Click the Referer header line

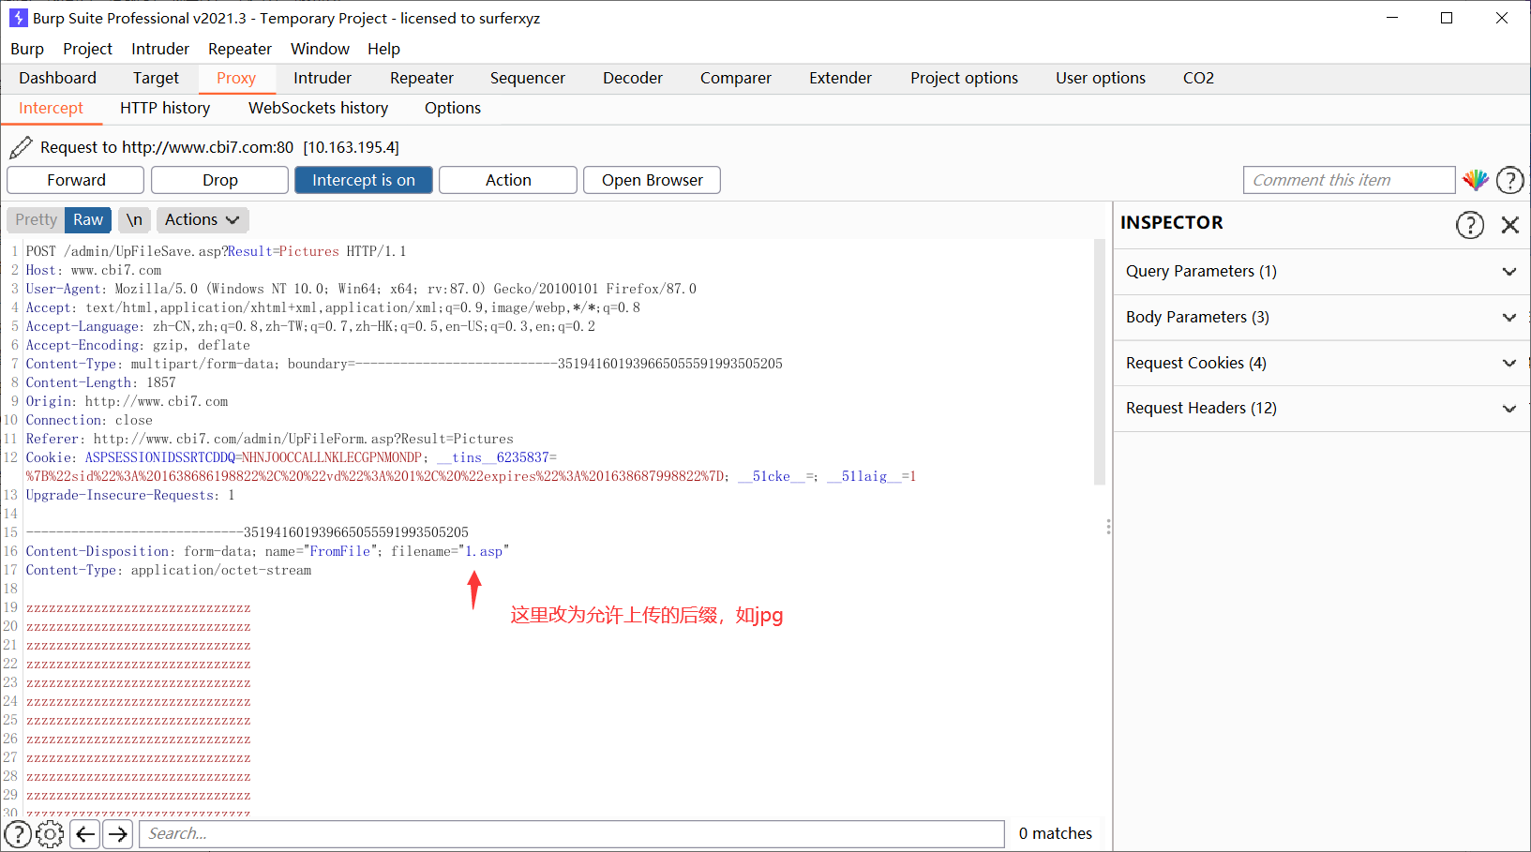269,439
